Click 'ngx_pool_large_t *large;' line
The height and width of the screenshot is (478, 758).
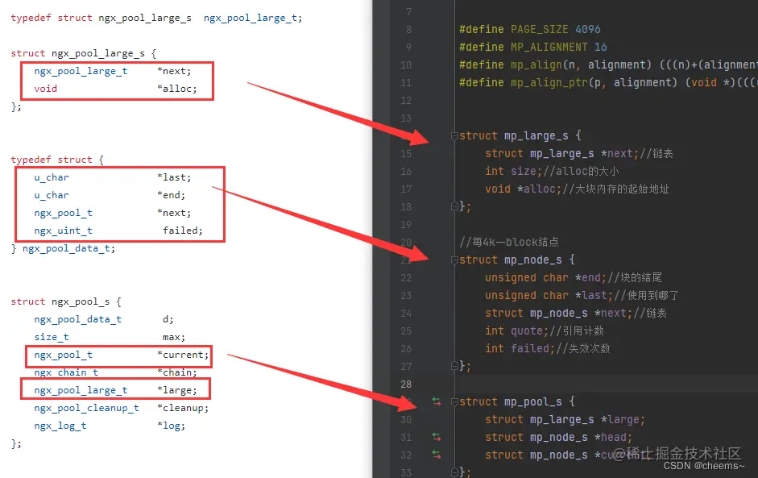tap(115, 390)
